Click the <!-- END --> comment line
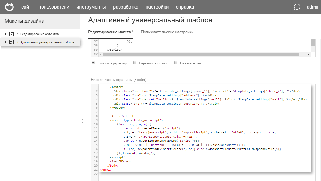 coord(120,161)
